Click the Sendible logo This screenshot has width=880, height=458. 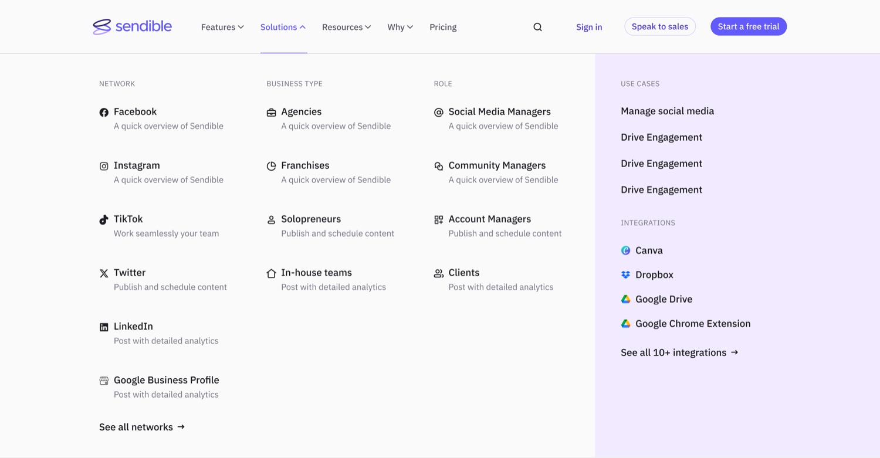[x=132, y=26]
